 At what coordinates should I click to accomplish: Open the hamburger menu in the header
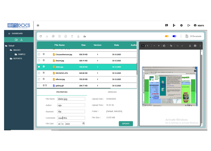click(x=38, y=25)
